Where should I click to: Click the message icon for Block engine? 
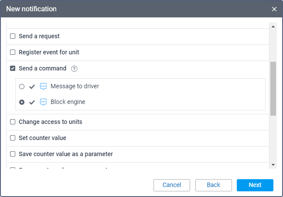click(43, 102)
